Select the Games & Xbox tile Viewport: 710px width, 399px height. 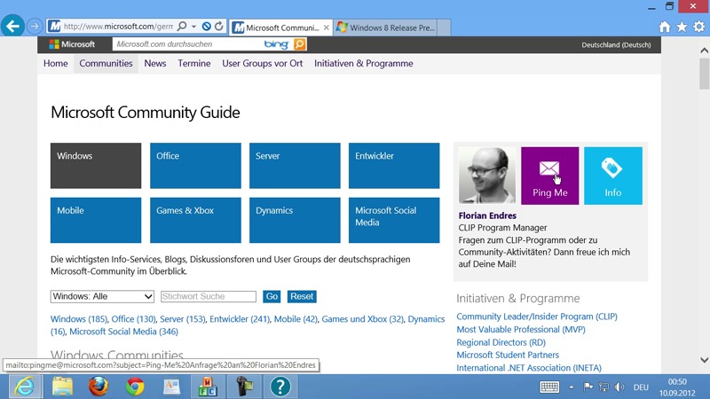click(195, 220)
